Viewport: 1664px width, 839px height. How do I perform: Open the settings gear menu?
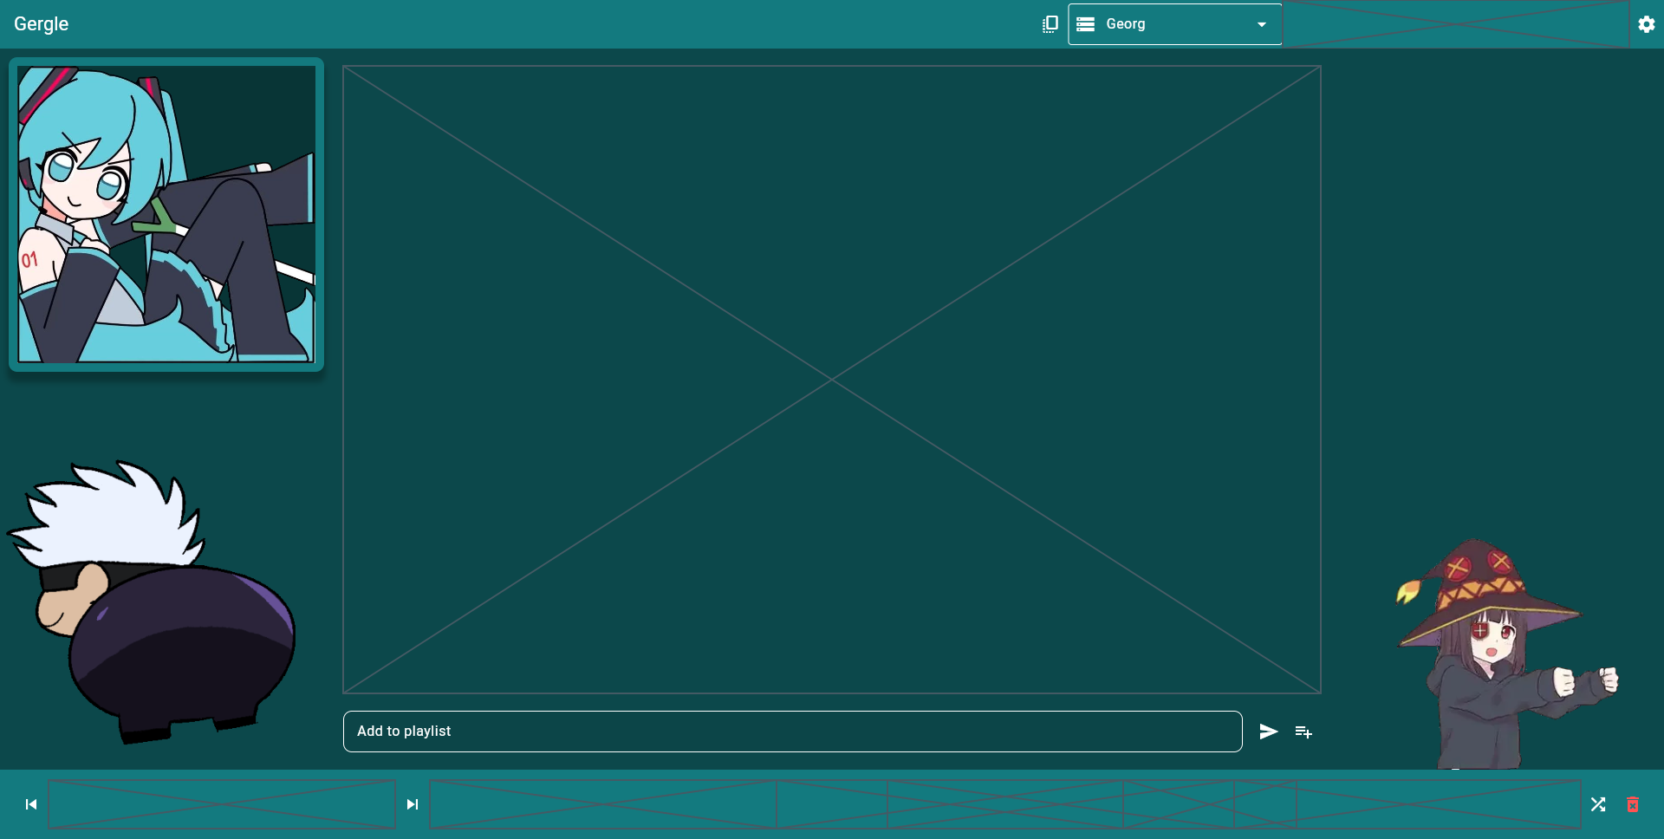1646,24
